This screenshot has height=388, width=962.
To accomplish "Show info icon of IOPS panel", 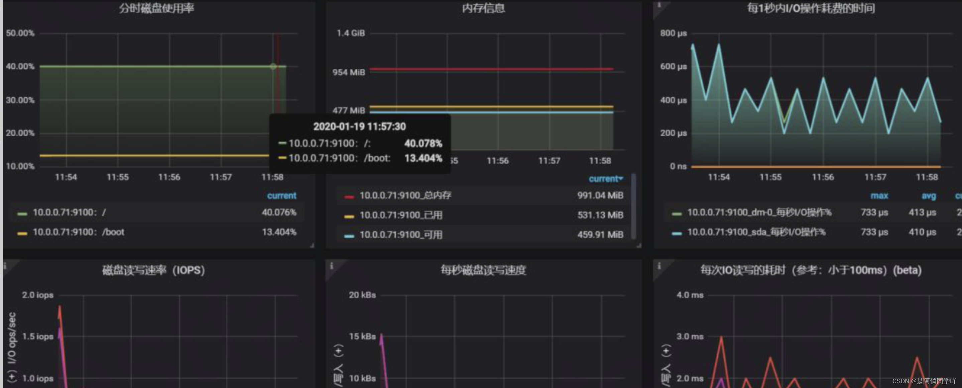I will pyautogui.click(x=4, y=266).
